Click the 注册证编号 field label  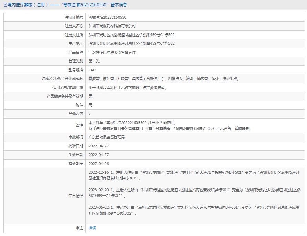(74, 17)
